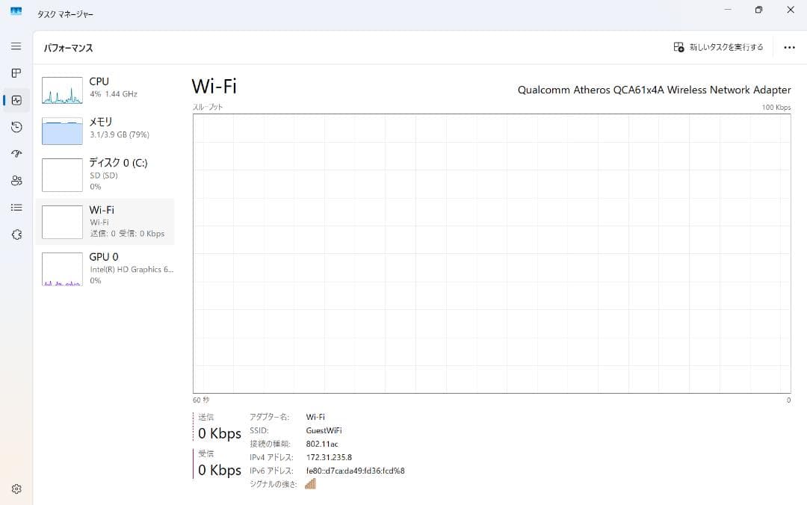Open the Processes page icon
Viewport: 807px width, 505px height.
click(x=16, y=73)
